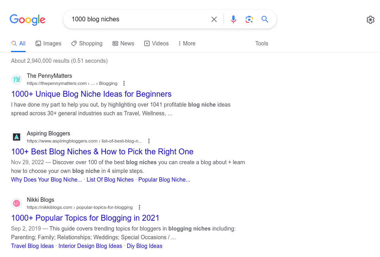Click the Aspiring Bloggers site favicon
Screen dimensions: 380x257
[17, 137]
